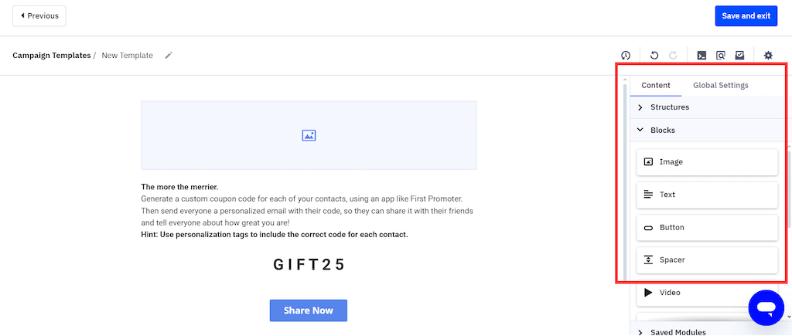Viewport: 792px width, 336px height.
Task: Open the Campaign Templates breadcrumb link
Action: point(51,56)
